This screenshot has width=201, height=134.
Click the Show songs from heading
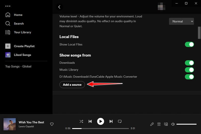click(x=75, y=55)
